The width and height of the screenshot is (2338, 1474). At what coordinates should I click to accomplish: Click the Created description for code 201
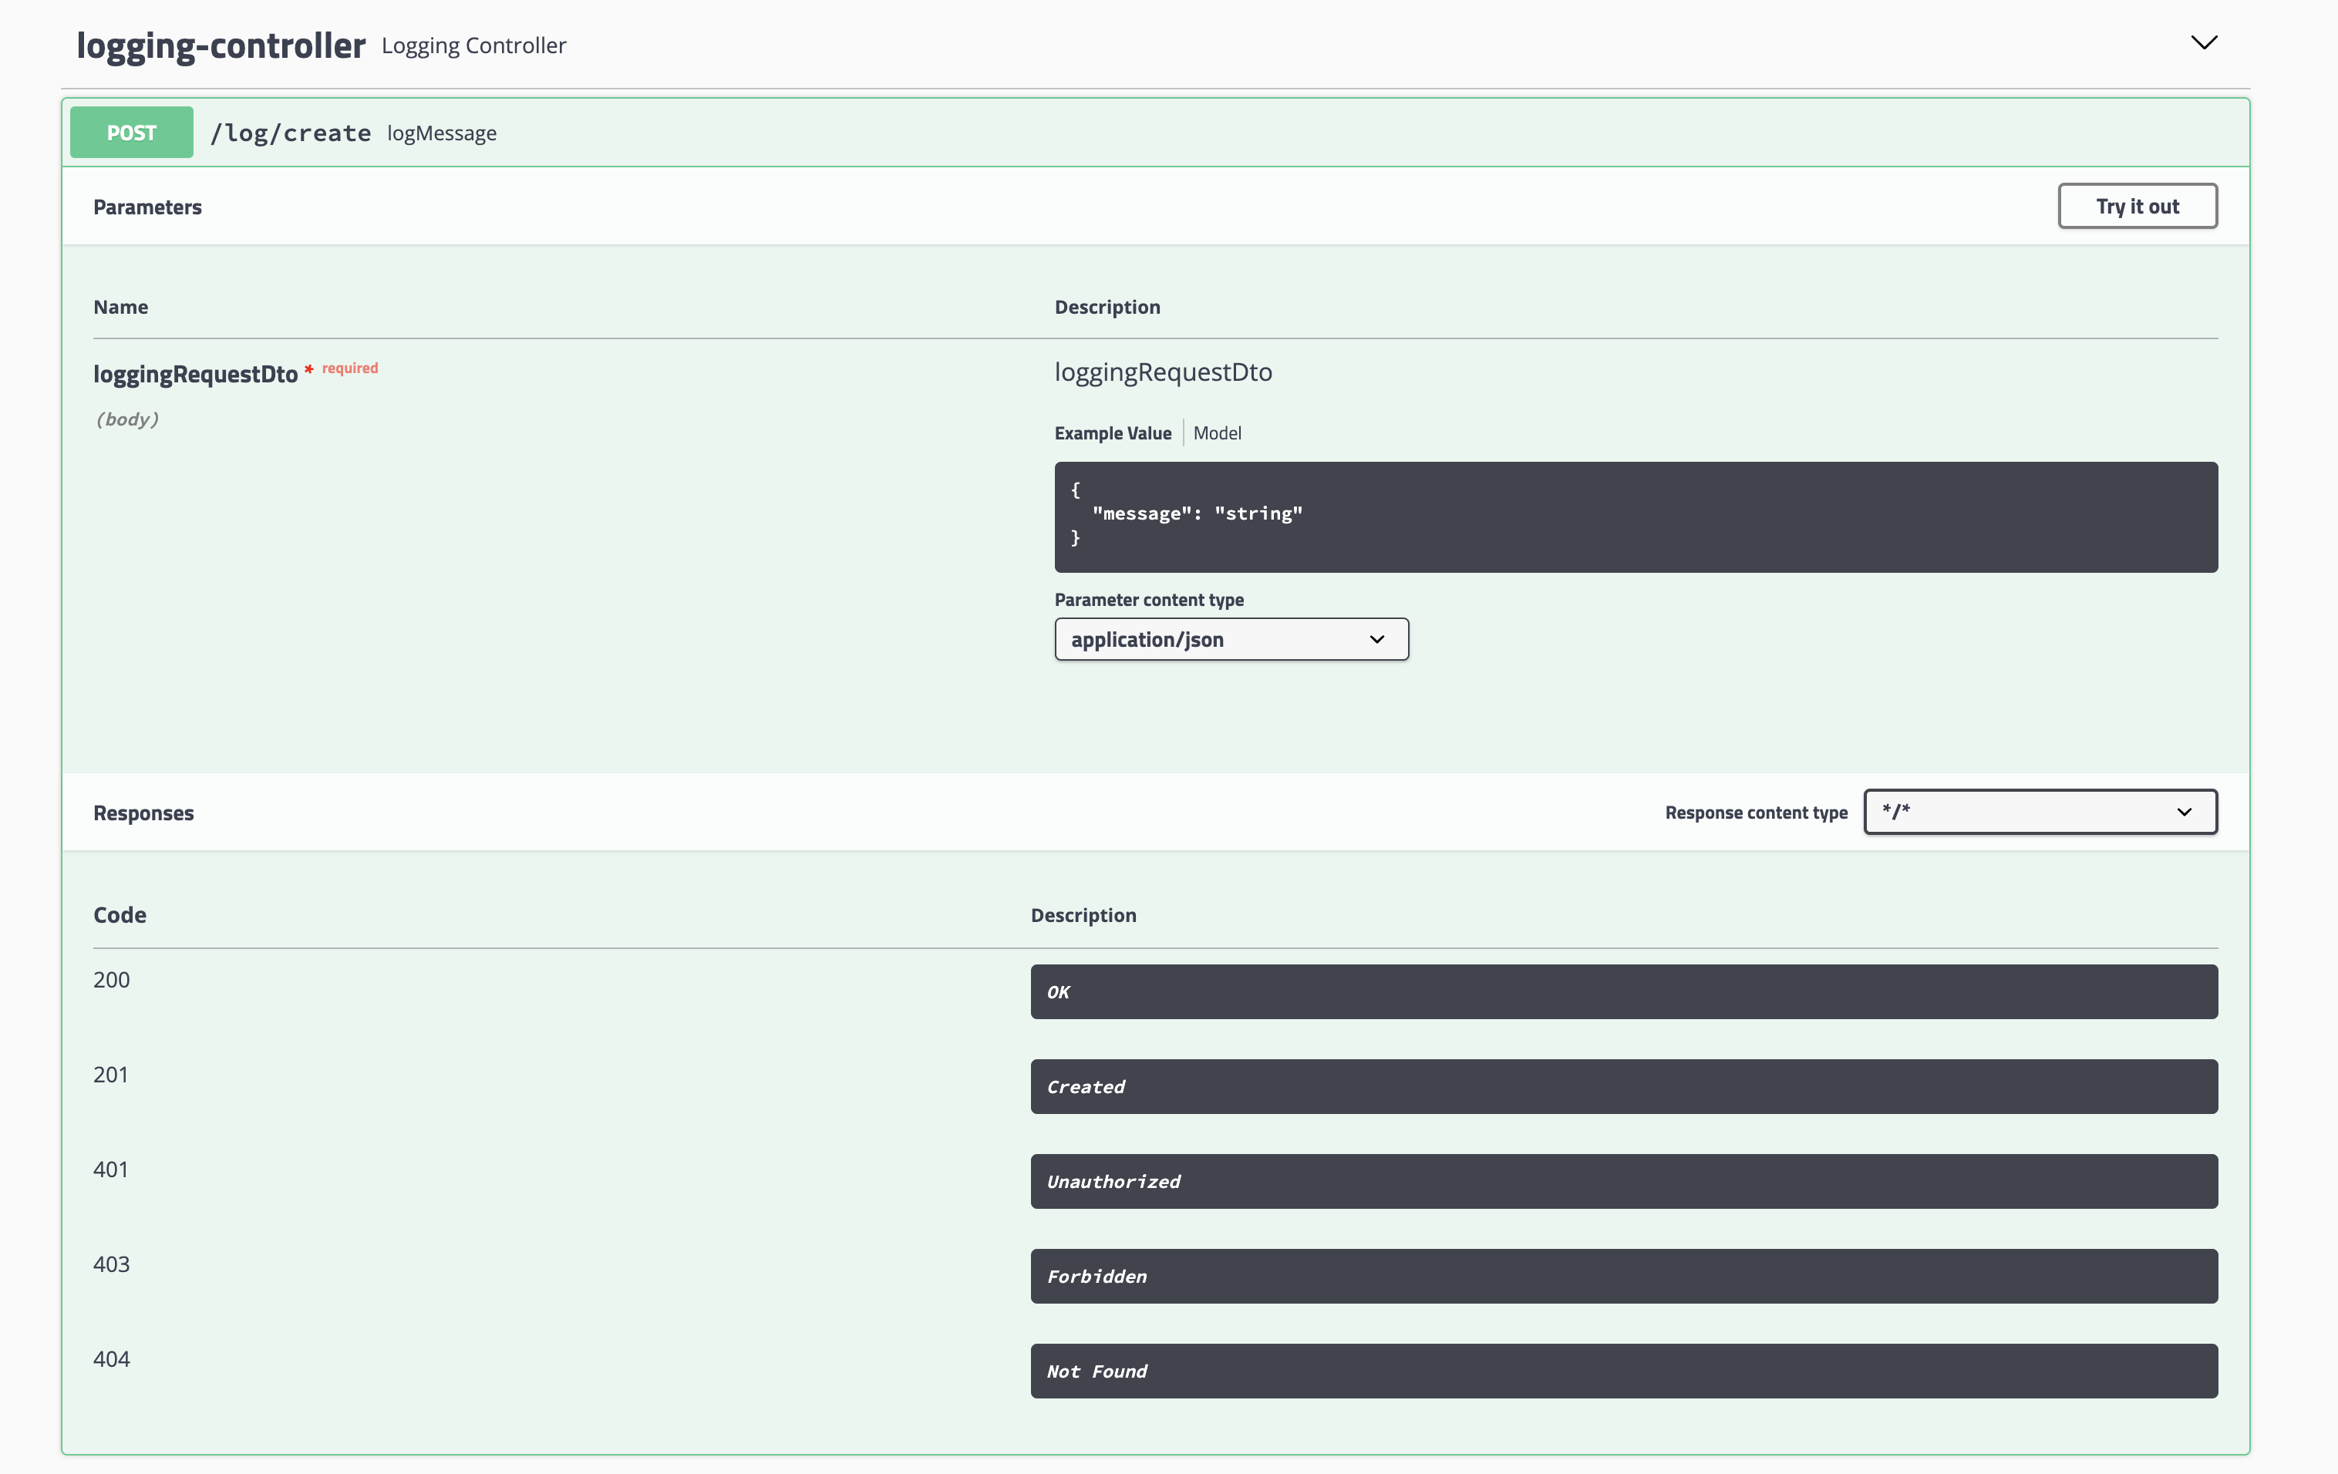pyautogui.click(x=1623, y=1086)
